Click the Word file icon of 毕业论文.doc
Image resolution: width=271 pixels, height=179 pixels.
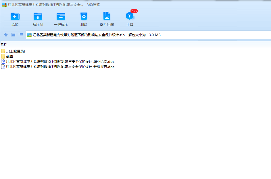[x=3, y=62]
